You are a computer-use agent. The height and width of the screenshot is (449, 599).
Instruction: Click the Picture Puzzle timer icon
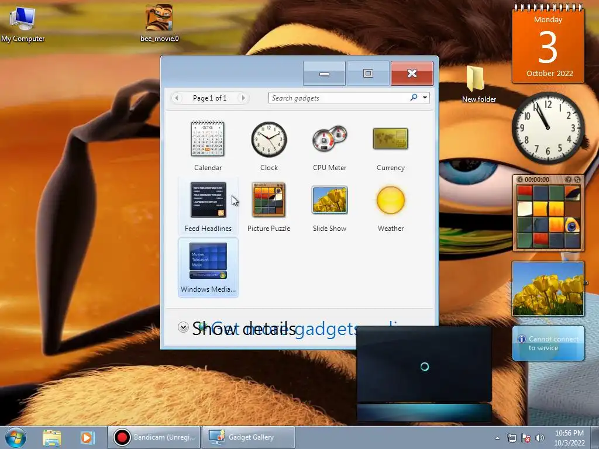pos(519,179)
